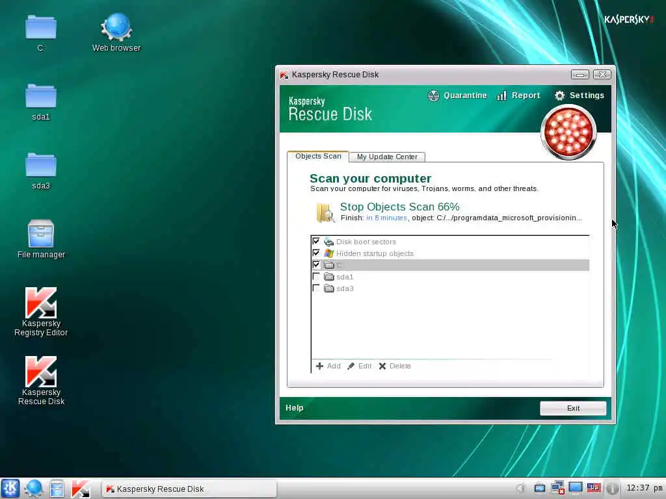Click the 'in 8 minutes' finish link
The height and width of the screenshot is (499, 666).
pos(386,218)
